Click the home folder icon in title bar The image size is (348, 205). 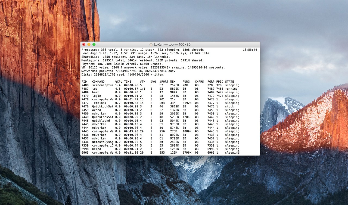click(151, 45)
